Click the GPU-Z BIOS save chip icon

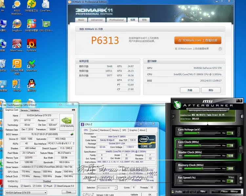(72, 134)
